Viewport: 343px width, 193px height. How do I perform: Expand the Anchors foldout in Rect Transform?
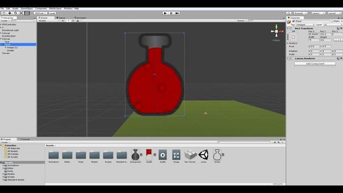coord(288,43)
